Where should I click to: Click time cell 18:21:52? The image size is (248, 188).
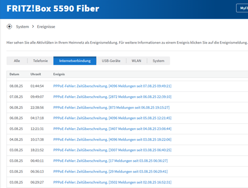pyautogui.click(x=37, y=150)
